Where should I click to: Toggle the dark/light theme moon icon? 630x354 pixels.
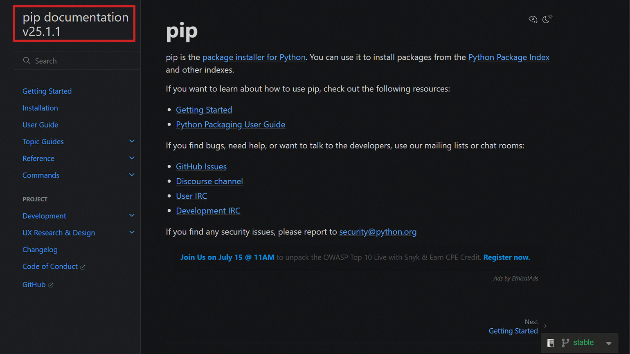pyautogui.click(x=547, y=19)
